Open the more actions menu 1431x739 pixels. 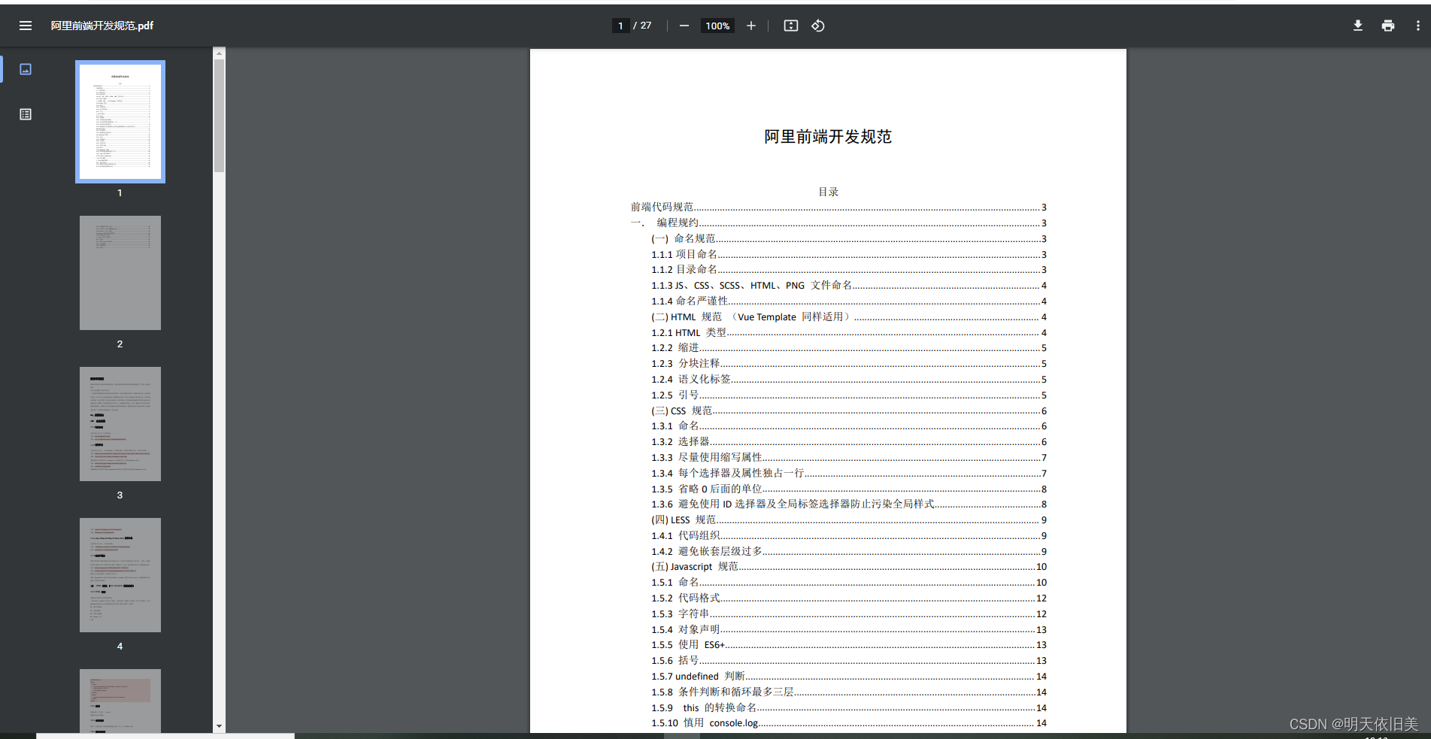click(1418, 26)
